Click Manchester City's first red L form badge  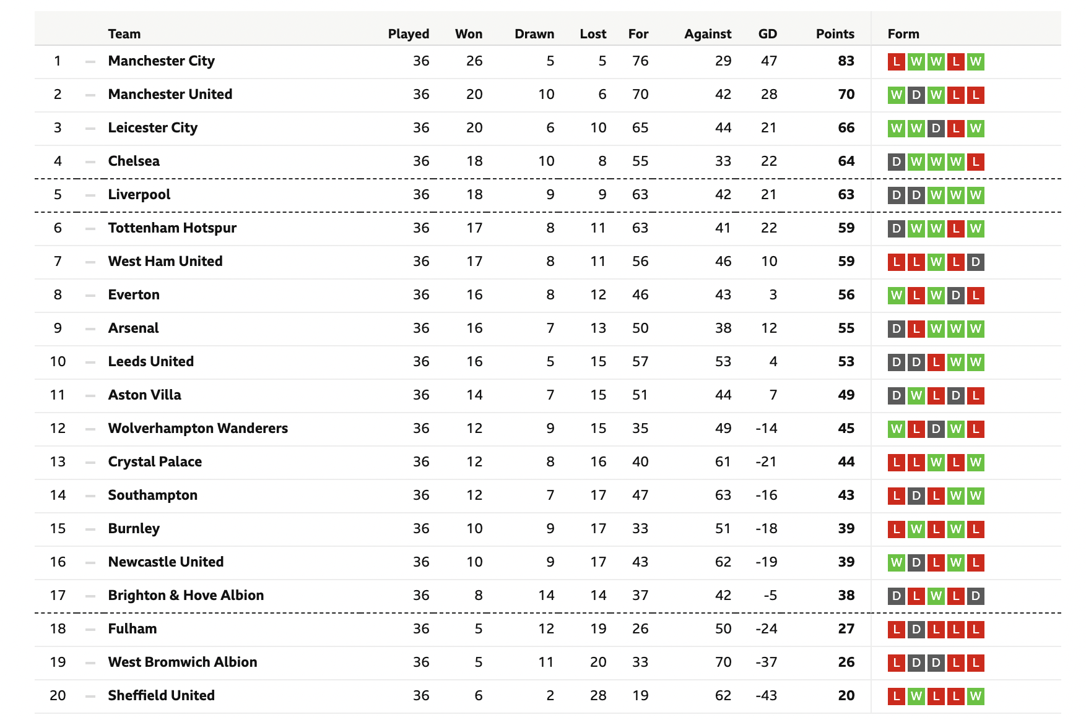coord(896,62)
